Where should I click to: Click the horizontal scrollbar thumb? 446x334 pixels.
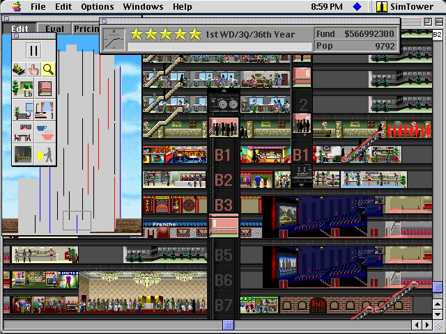[228, 325]
